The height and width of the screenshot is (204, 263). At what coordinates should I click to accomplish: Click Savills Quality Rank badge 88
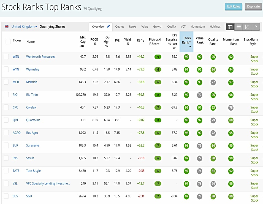213,158
